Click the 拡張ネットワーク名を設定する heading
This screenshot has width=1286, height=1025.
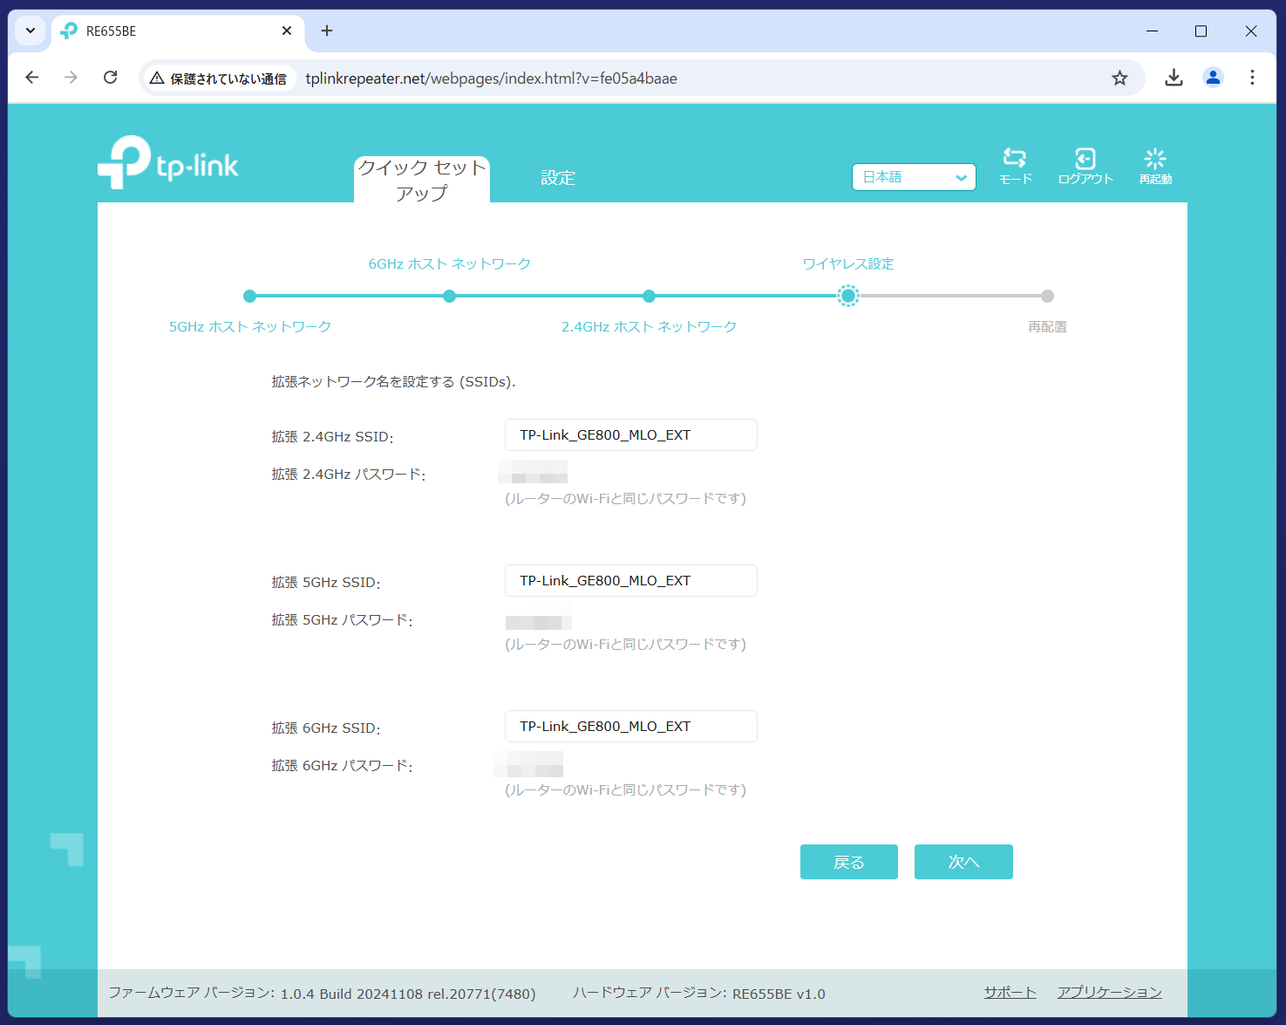tap(393, 382)
